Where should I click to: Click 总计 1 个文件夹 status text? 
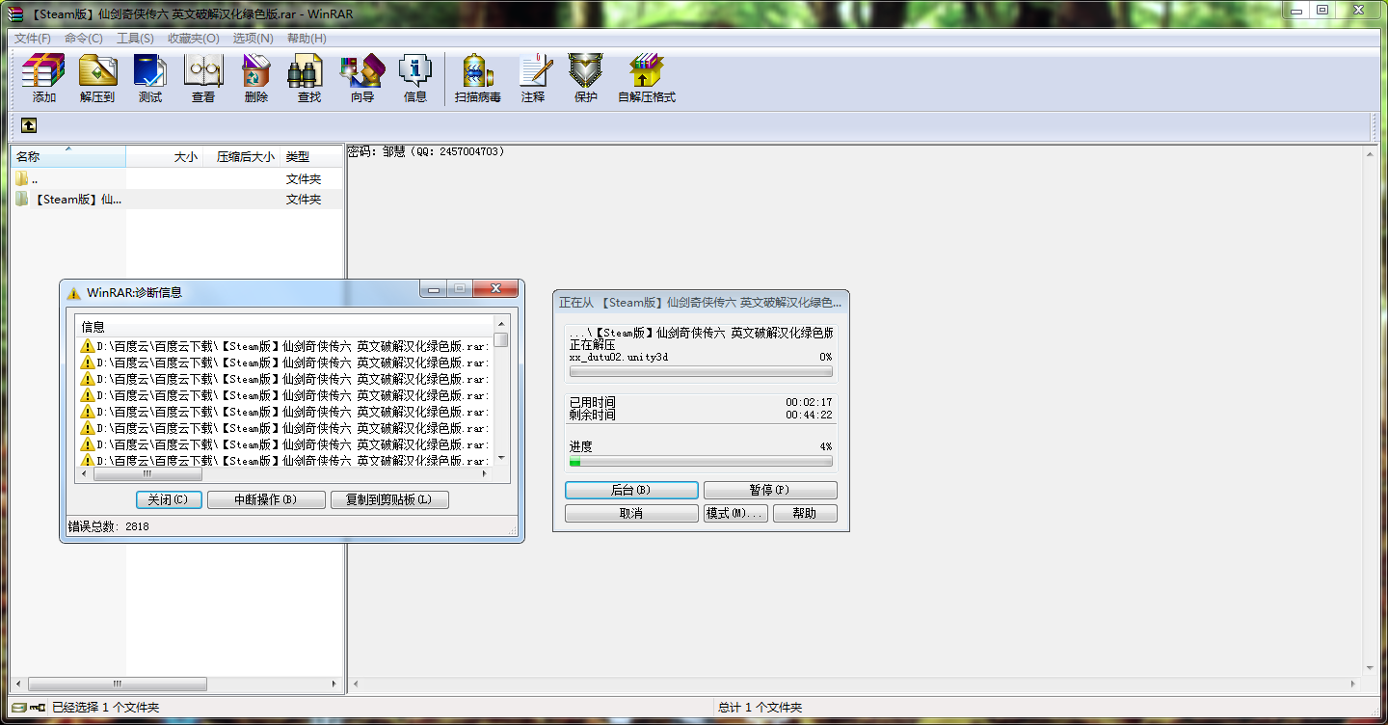point(760,708)
